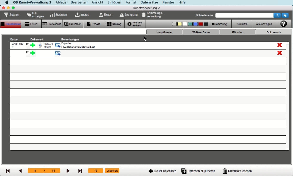Toggle the Sammlung marker button
The image size is (293, 176).
[x=219, y=24]
